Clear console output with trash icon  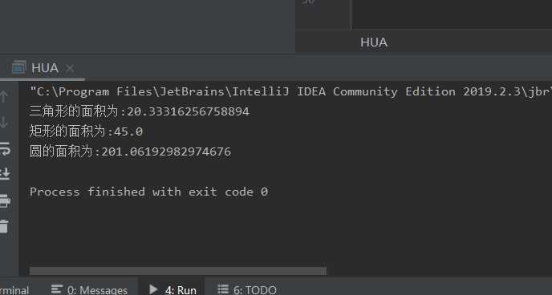(4, 226)
